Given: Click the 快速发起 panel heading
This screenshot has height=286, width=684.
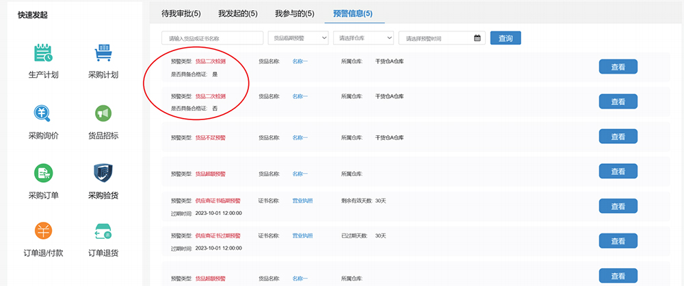Looking at the screenshot, I should click(33, 15).
